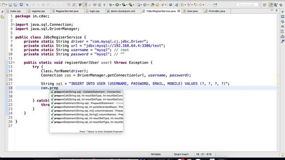The image size is (285, 160).
Task: Open the New file dropdown arrow
Action: click(x=6, y=5)
